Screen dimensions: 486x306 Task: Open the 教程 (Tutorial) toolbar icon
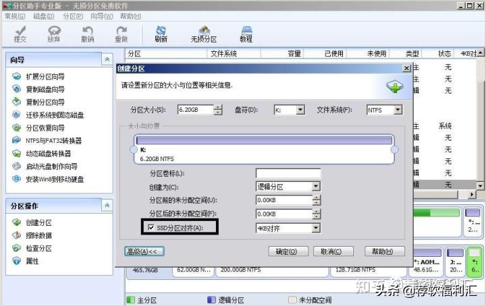[x=246, y=34]
